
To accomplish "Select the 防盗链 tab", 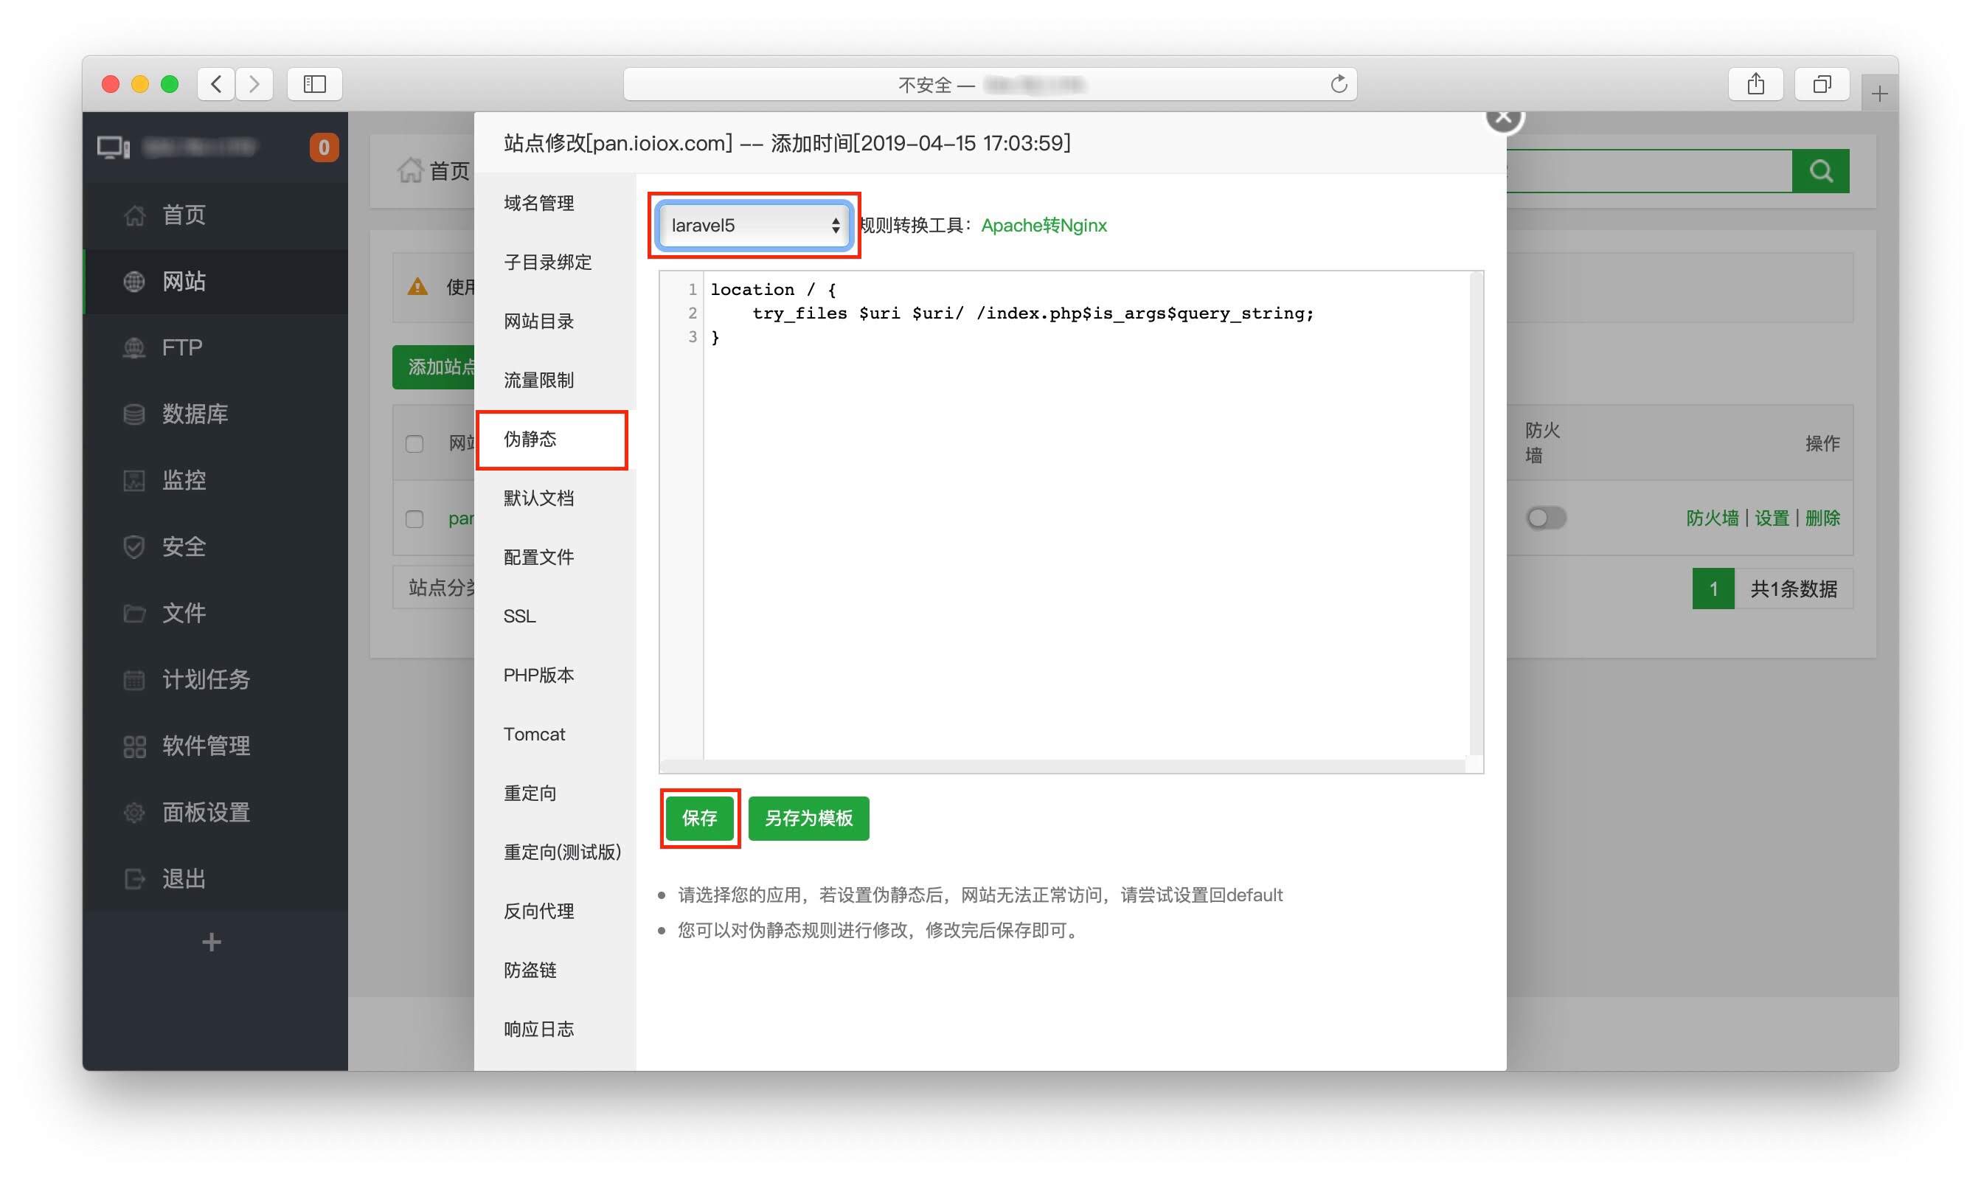I will [555, 970].
